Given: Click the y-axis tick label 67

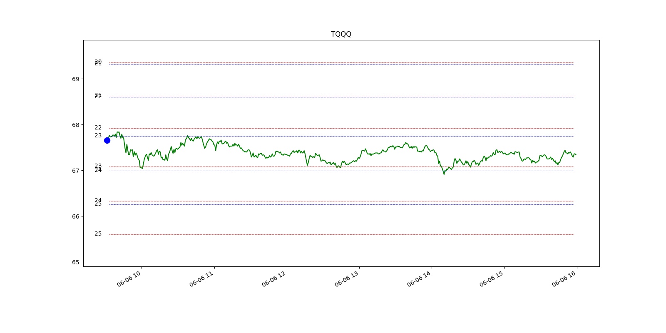Looking at the screenshot, I should (75, 171).
